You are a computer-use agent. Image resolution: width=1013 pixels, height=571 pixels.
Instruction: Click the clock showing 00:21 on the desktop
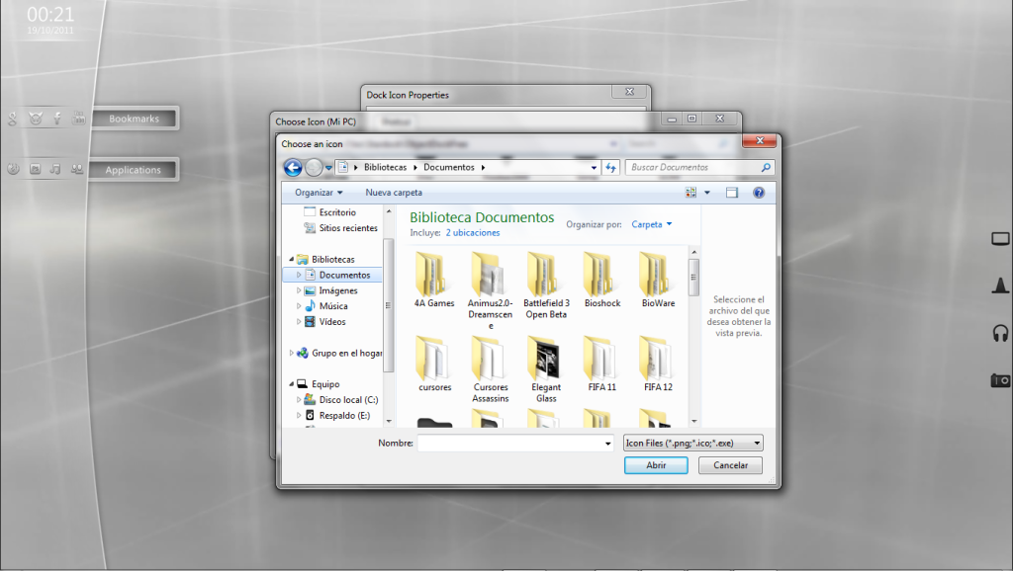(50, 14)
